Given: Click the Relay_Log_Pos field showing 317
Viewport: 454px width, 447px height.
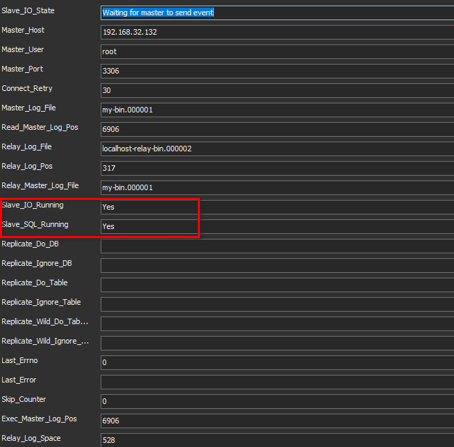Looking at the screenshot, I should pyautogui.click(x=276, y=168).
